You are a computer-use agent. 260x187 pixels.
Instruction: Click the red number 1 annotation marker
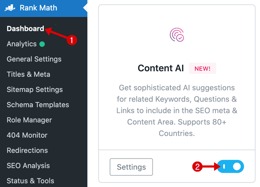(71, 40)
